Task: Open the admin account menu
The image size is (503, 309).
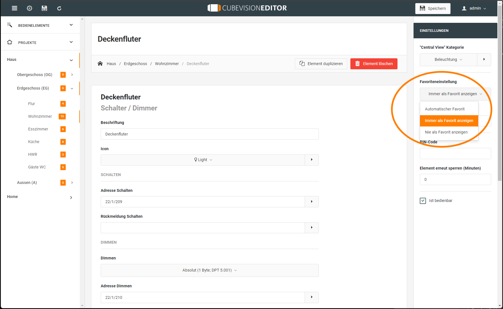Action: [474, 8]
